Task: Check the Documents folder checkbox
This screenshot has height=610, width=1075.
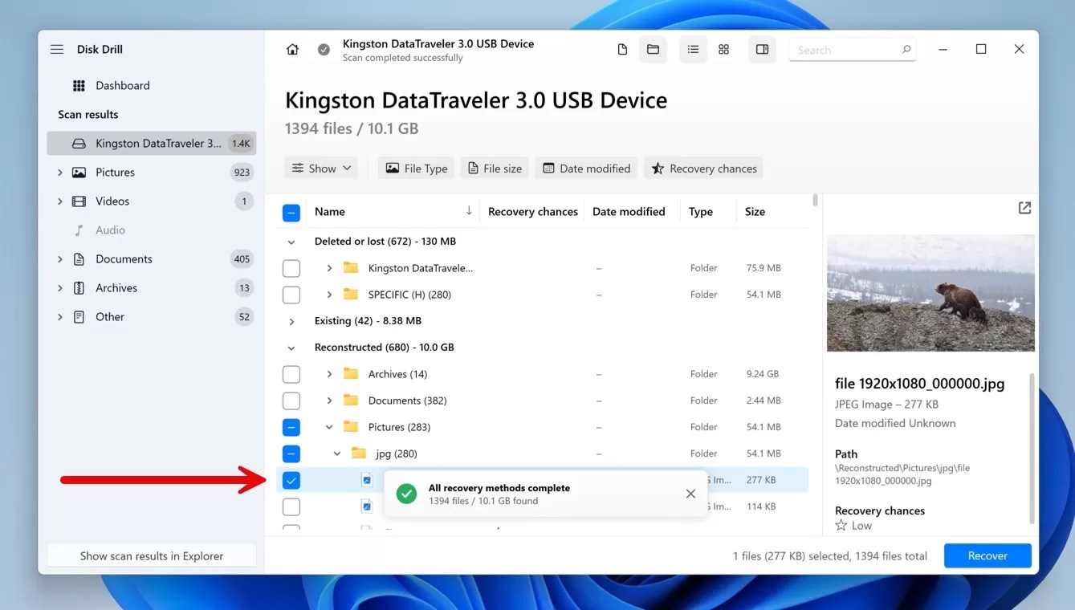Action: 291,400
